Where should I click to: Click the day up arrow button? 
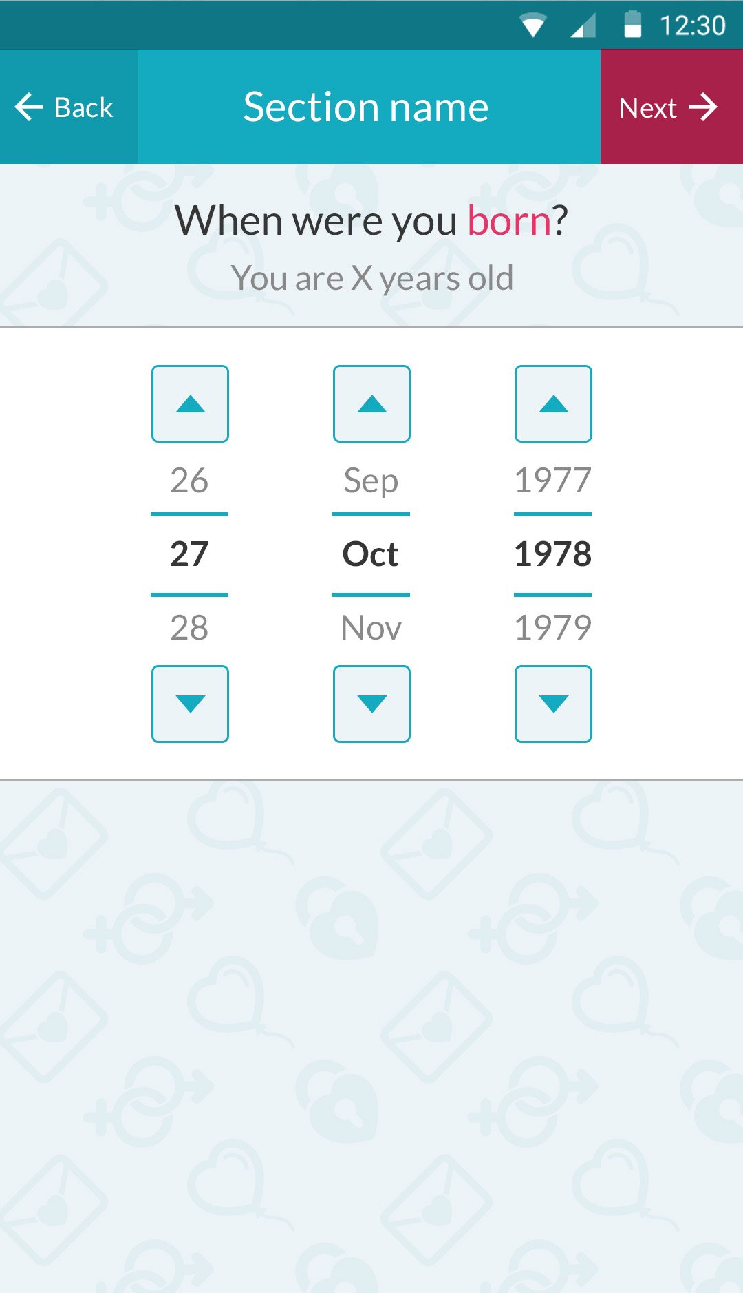[x=190, y=403]
